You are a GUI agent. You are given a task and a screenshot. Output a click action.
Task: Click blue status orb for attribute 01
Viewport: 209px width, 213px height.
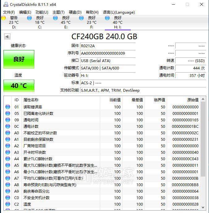pyautogui.click(x=8, y=107)
